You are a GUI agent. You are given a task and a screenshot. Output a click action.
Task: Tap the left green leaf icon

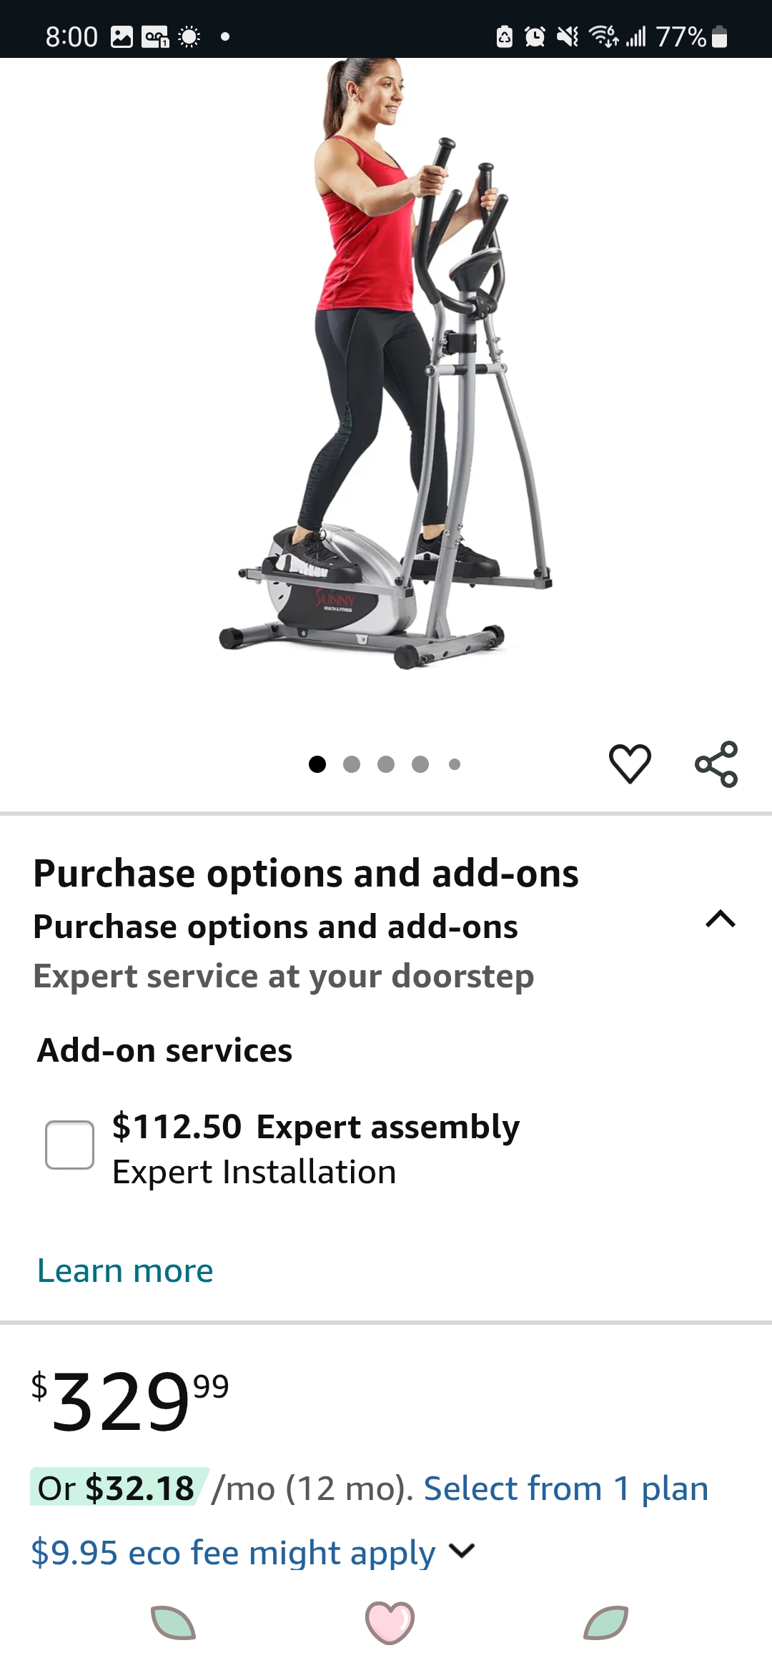pyautogui.click(x=173, y=1622)
